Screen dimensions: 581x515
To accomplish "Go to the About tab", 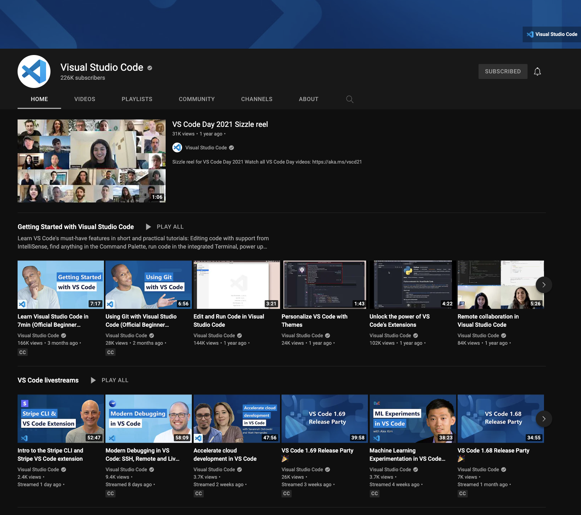I will tap(308, 99).
